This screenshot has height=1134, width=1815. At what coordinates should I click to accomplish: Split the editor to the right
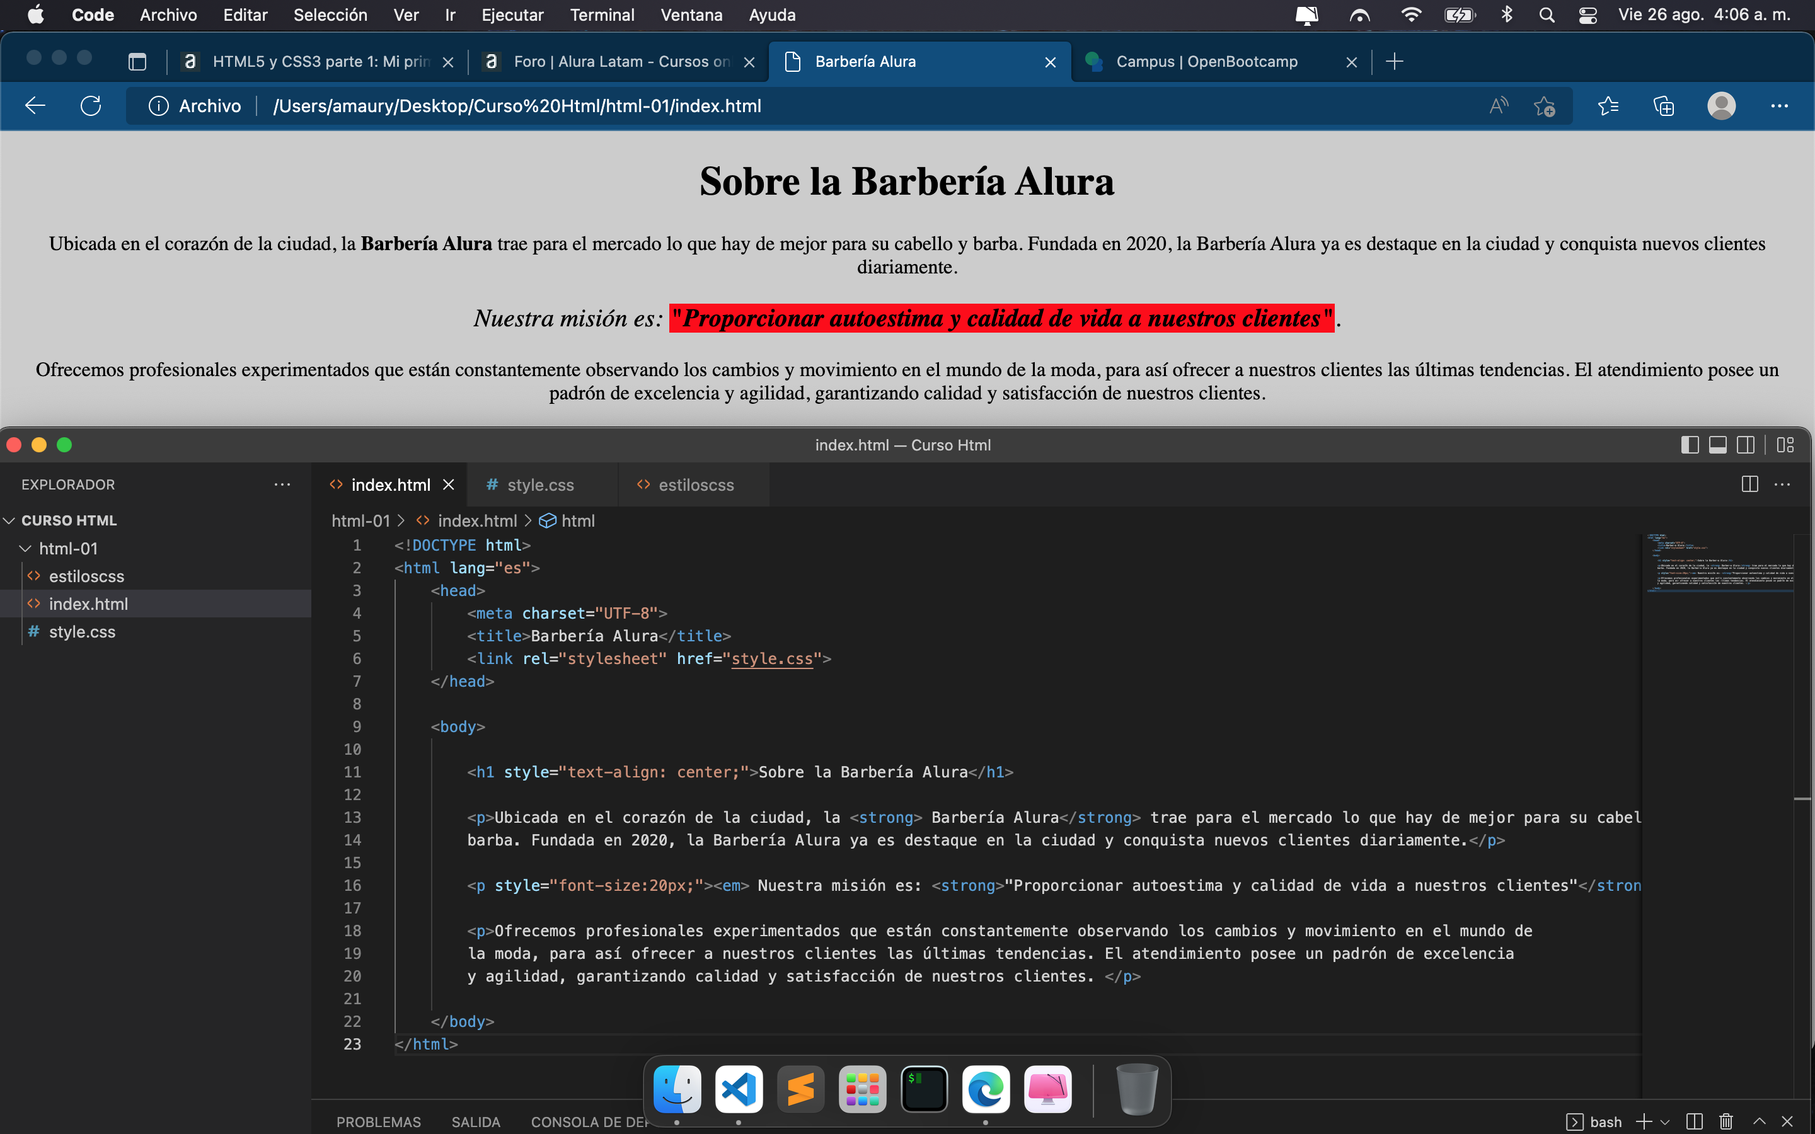click(x=1749, y=484)
